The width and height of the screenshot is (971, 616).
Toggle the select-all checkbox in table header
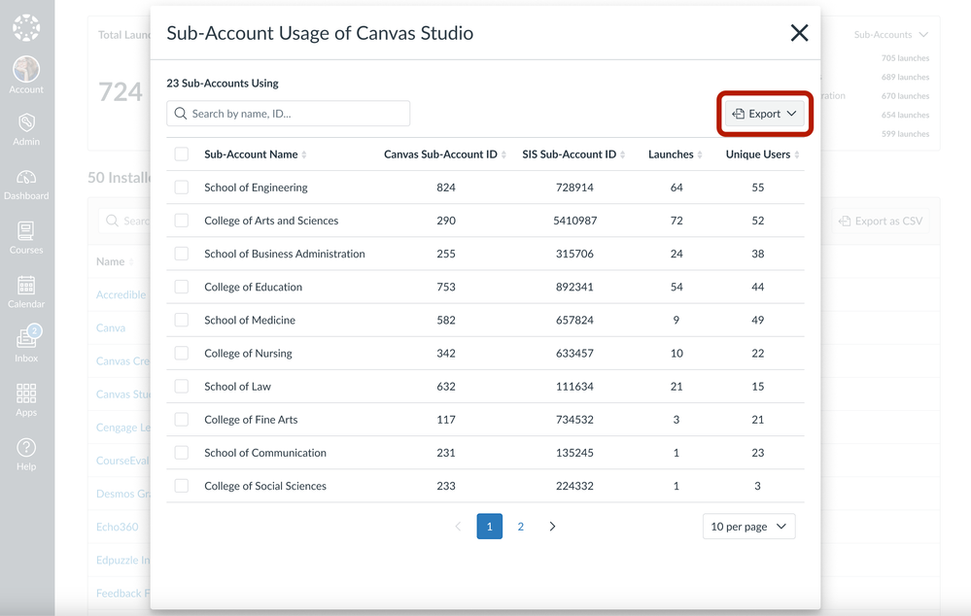click(x=182, y=154)
